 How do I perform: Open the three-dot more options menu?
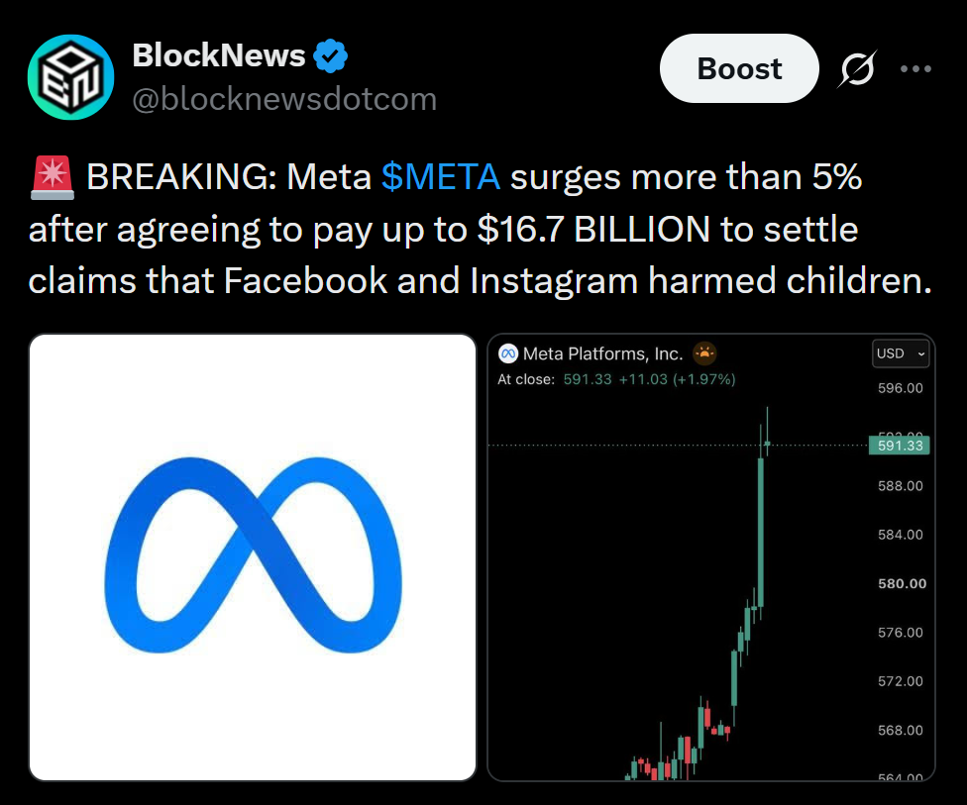pos(915,68)
